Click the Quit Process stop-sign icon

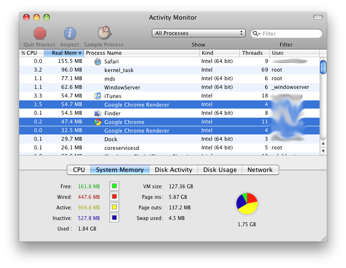tap(40, 33)
